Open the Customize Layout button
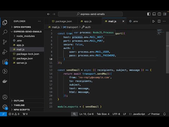This screenshot has width=169, height=127. [x=165, y=14]
